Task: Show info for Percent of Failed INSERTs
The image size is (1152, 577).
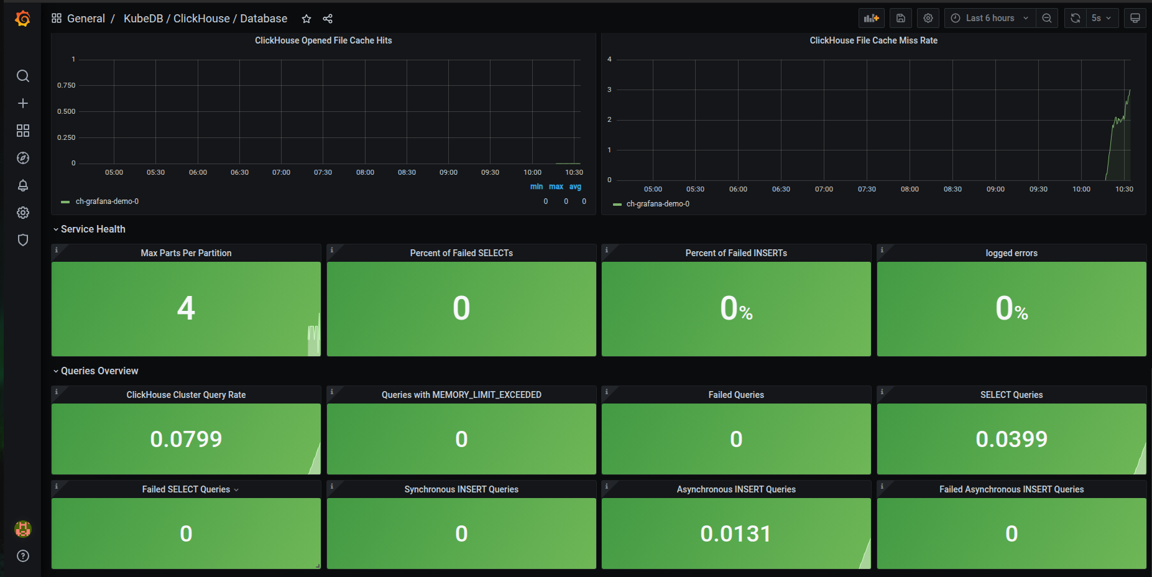Action: [x=607, y=250]
